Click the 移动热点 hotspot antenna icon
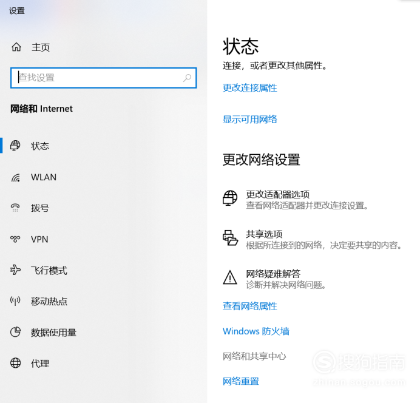 (x=15, y=301)
